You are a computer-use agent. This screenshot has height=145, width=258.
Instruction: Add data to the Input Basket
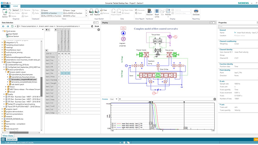click(92, 12)
